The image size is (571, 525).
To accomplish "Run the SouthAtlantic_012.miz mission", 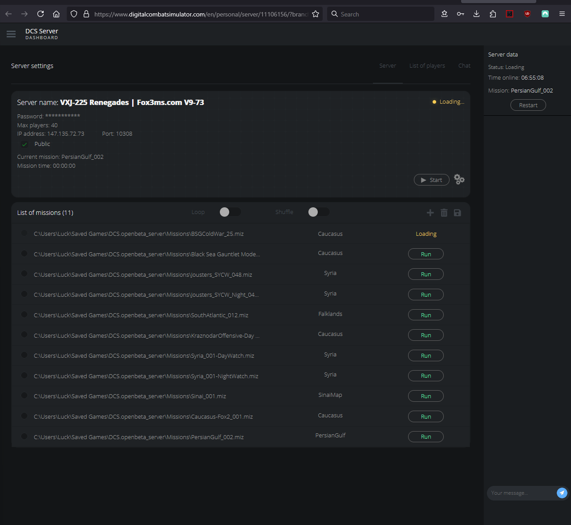I will coord(426,315).
